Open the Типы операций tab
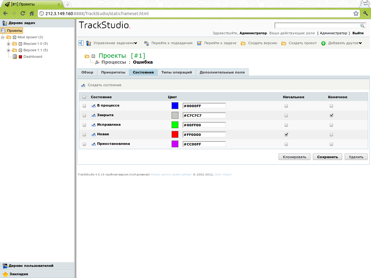This screenshot has height=278, width=371. tap(177, 72)
